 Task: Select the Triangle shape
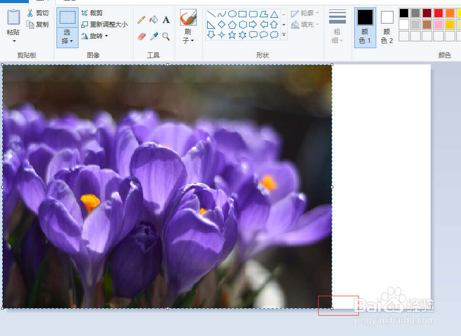pyautogui.click(x=274, y=14)
